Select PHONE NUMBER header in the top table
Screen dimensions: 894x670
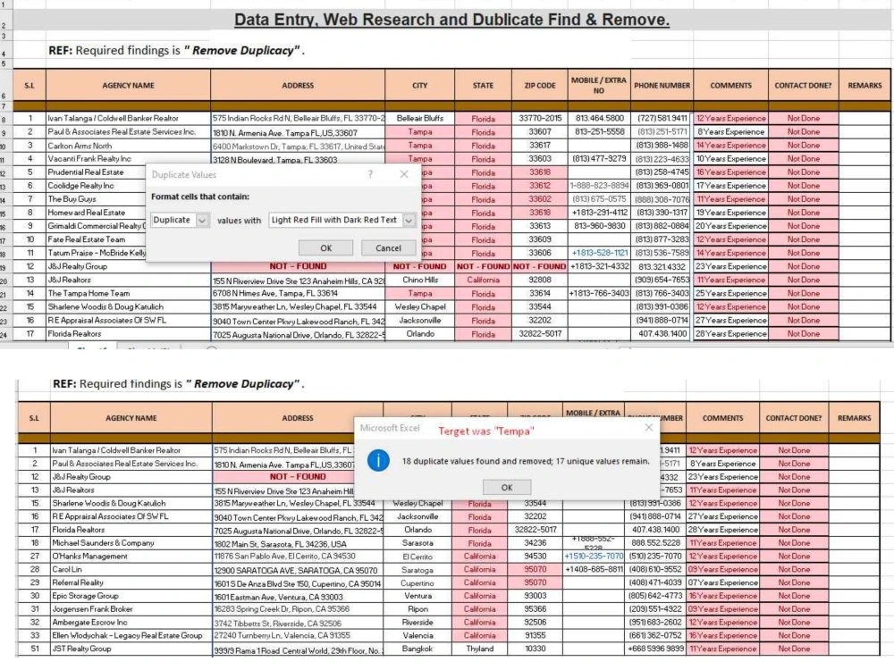(662, 86)
